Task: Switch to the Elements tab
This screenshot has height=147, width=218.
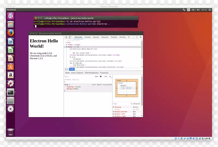Action: (78, 37)
